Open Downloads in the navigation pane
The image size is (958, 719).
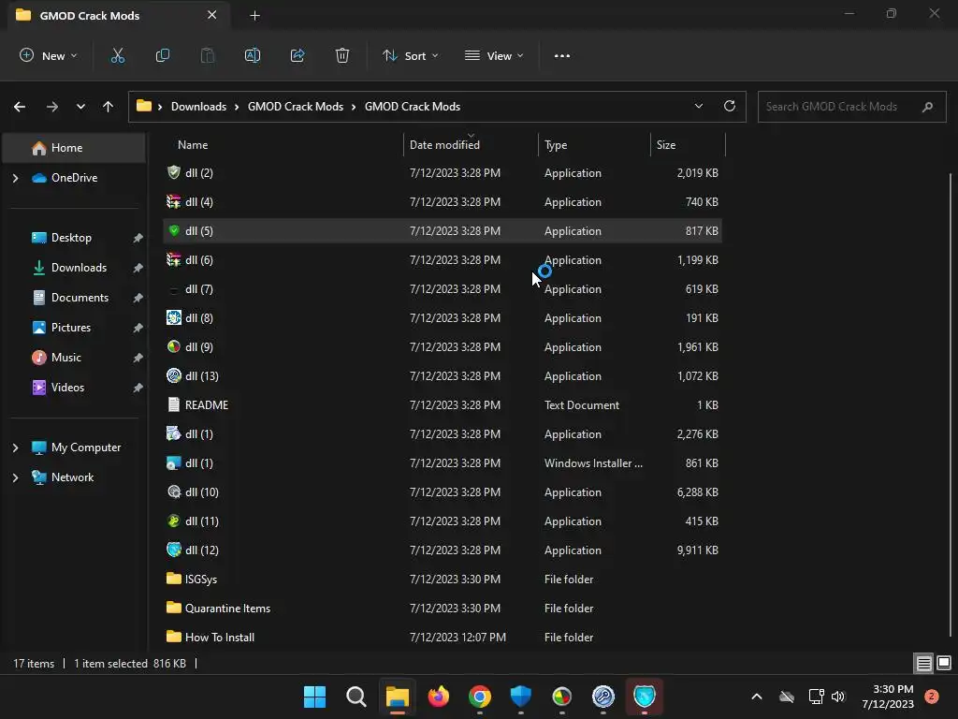[x=79, y=268]
